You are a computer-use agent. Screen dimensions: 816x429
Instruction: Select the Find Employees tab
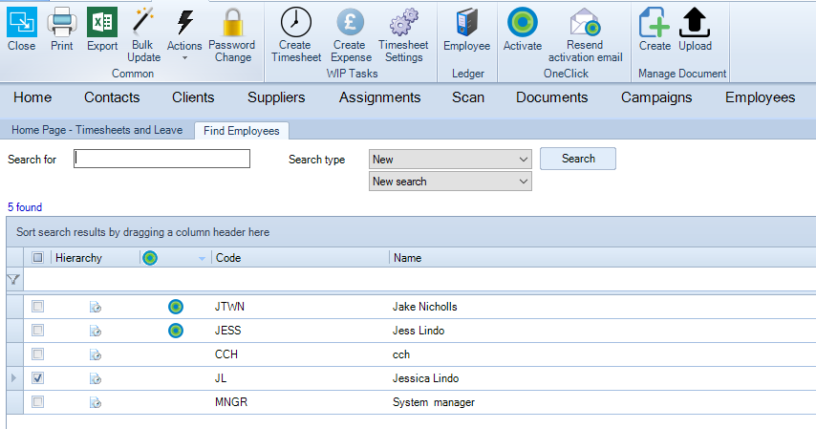[x=242, y=131]
